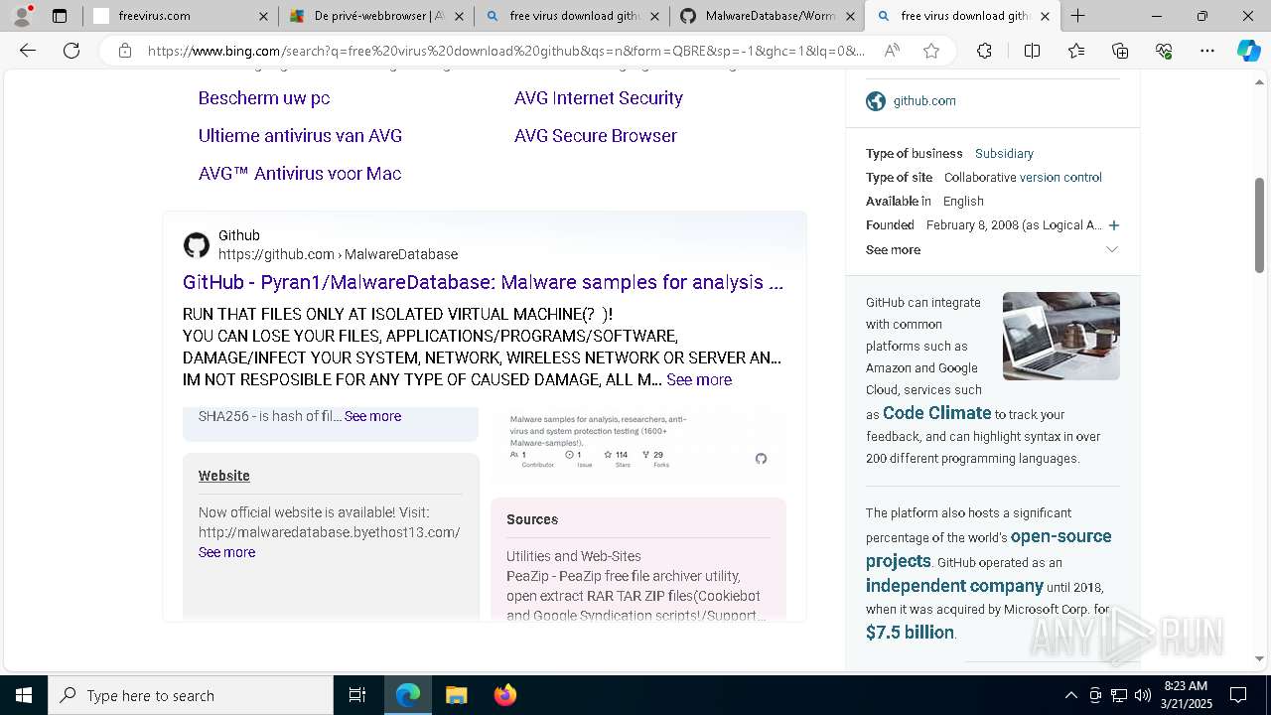1271x715 pixels.
Task: Open Pyran1/MalwareDatabase result title
Action: pos(483,282)
